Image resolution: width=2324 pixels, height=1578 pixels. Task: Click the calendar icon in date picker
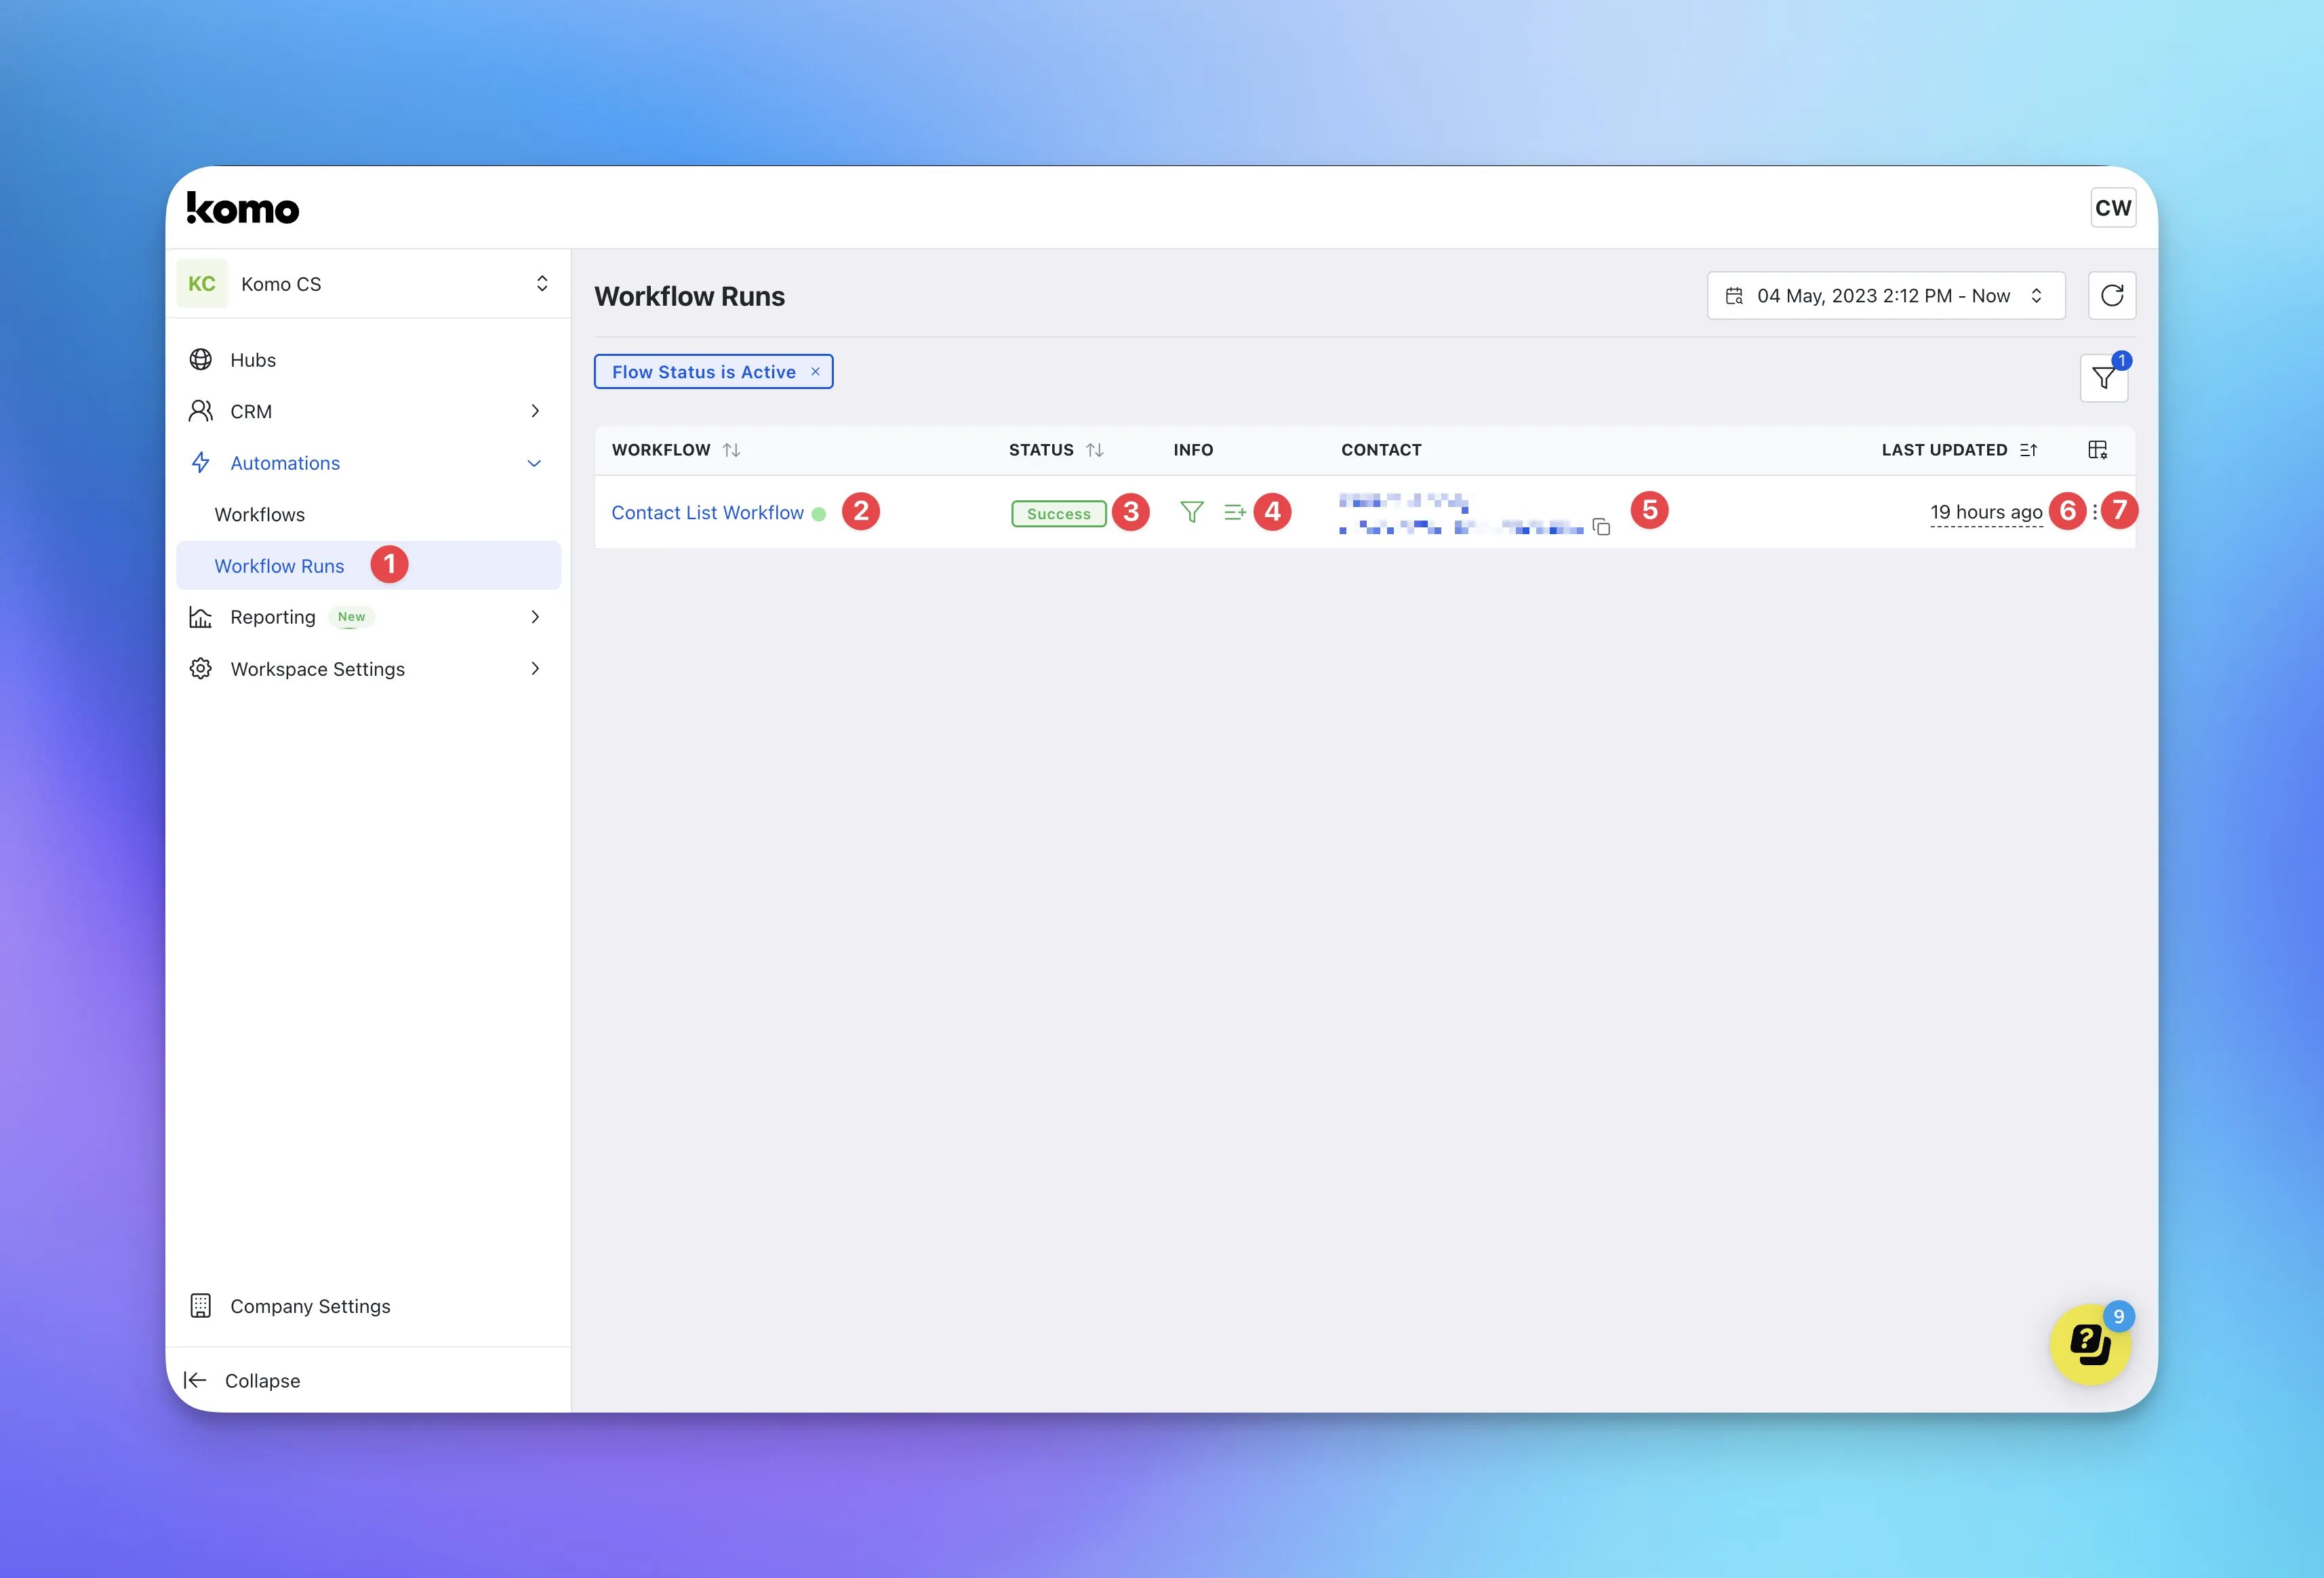(1735, 296)
